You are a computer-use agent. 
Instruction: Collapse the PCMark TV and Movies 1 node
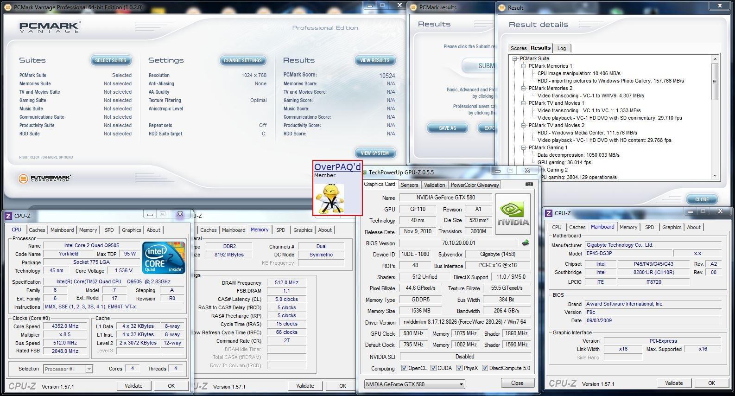pyautogui.click(x=524, y=103)
